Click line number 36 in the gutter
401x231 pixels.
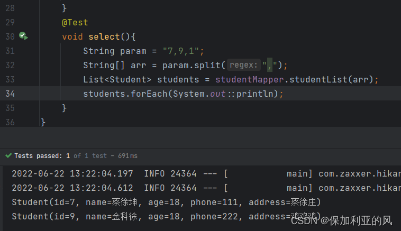10,123
